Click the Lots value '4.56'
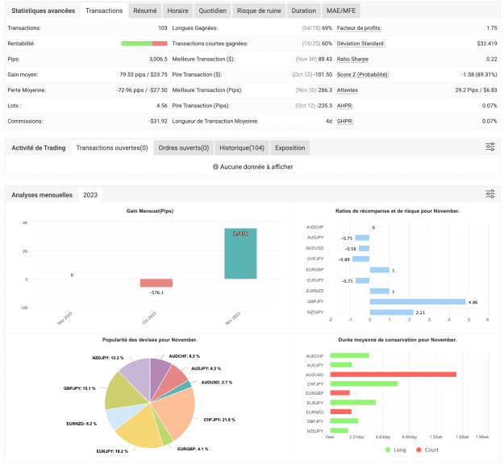 point(162,106)
